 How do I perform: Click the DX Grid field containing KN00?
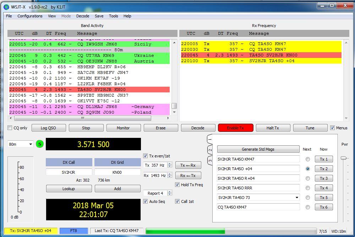pyautogui.click(x=118, y=172)
